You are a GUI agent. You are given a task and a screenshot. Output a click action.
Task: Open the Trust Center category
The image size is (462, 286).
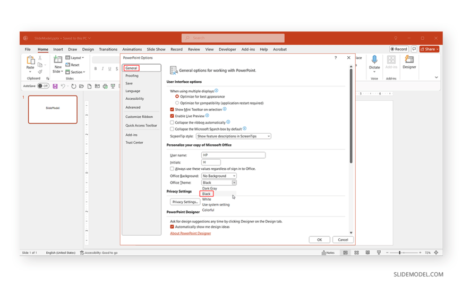pos(134,143)
